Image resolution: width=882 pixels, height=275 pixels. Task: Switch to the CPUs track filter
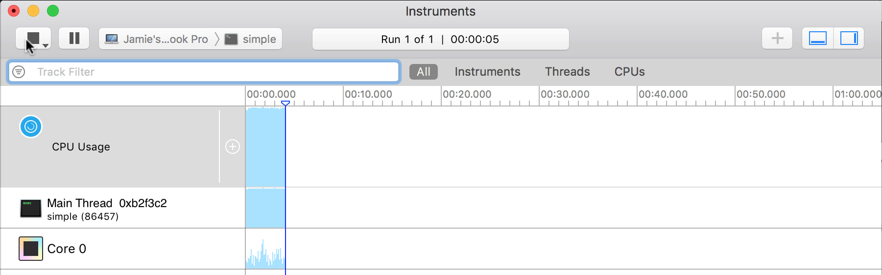point(629,72)
